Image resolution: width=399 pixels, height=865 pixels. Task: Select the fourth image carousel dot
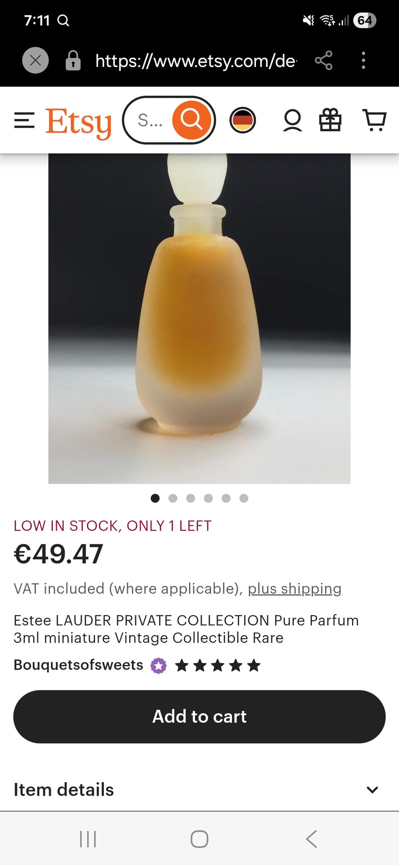[x=208, y=498]
